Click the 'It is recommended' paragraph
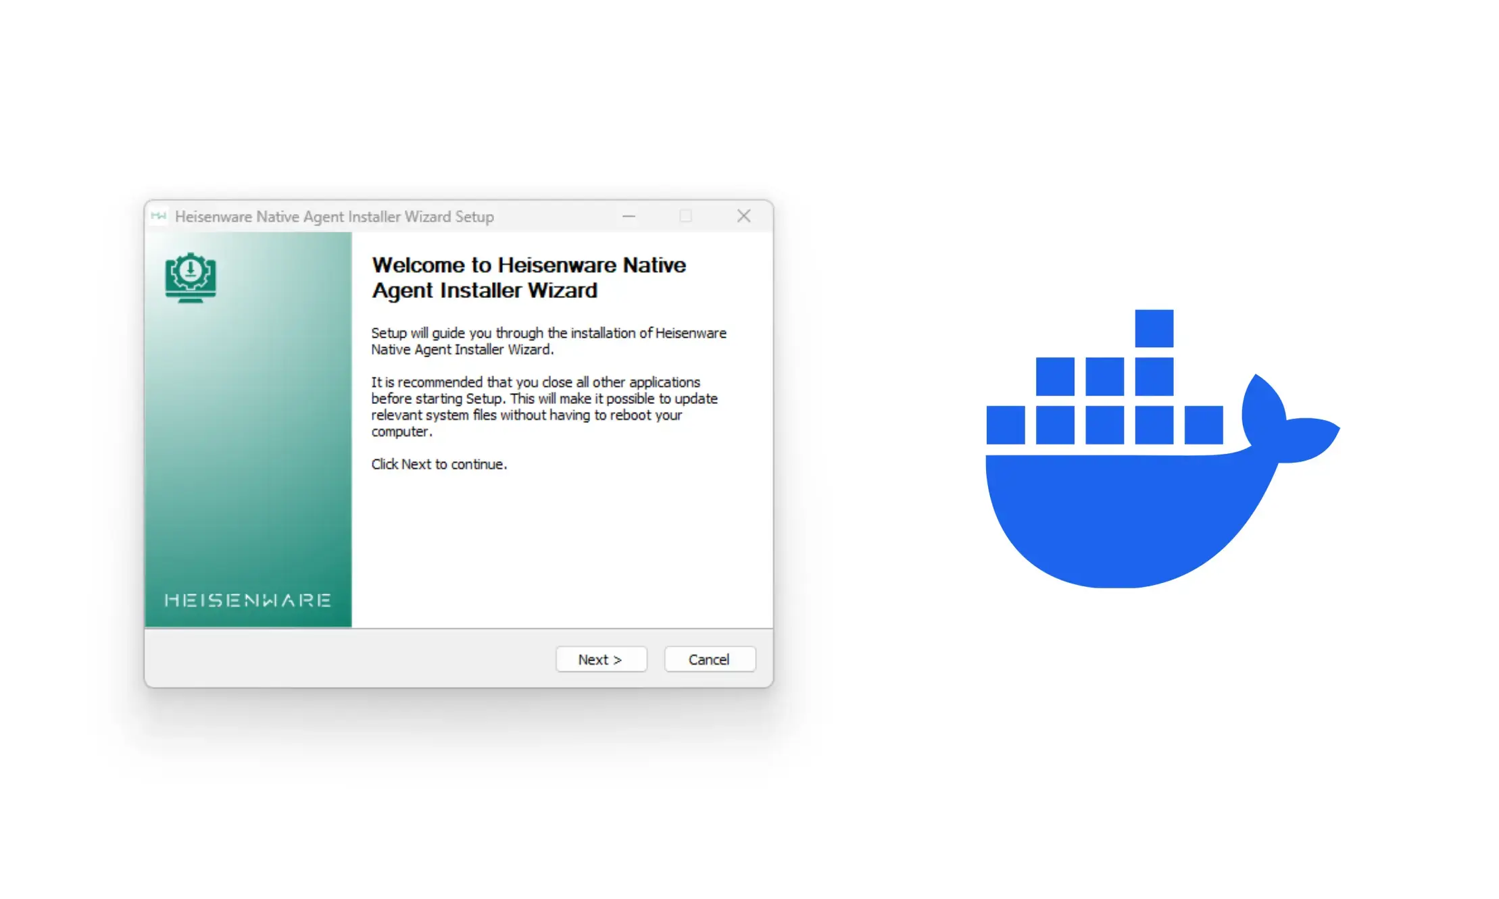The height and width of the screenshot is (899, 1499). pyautogui.click(x=544, y=407)
